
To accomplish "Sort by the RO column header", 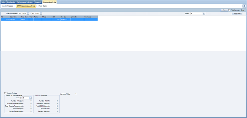I will 5,17.
